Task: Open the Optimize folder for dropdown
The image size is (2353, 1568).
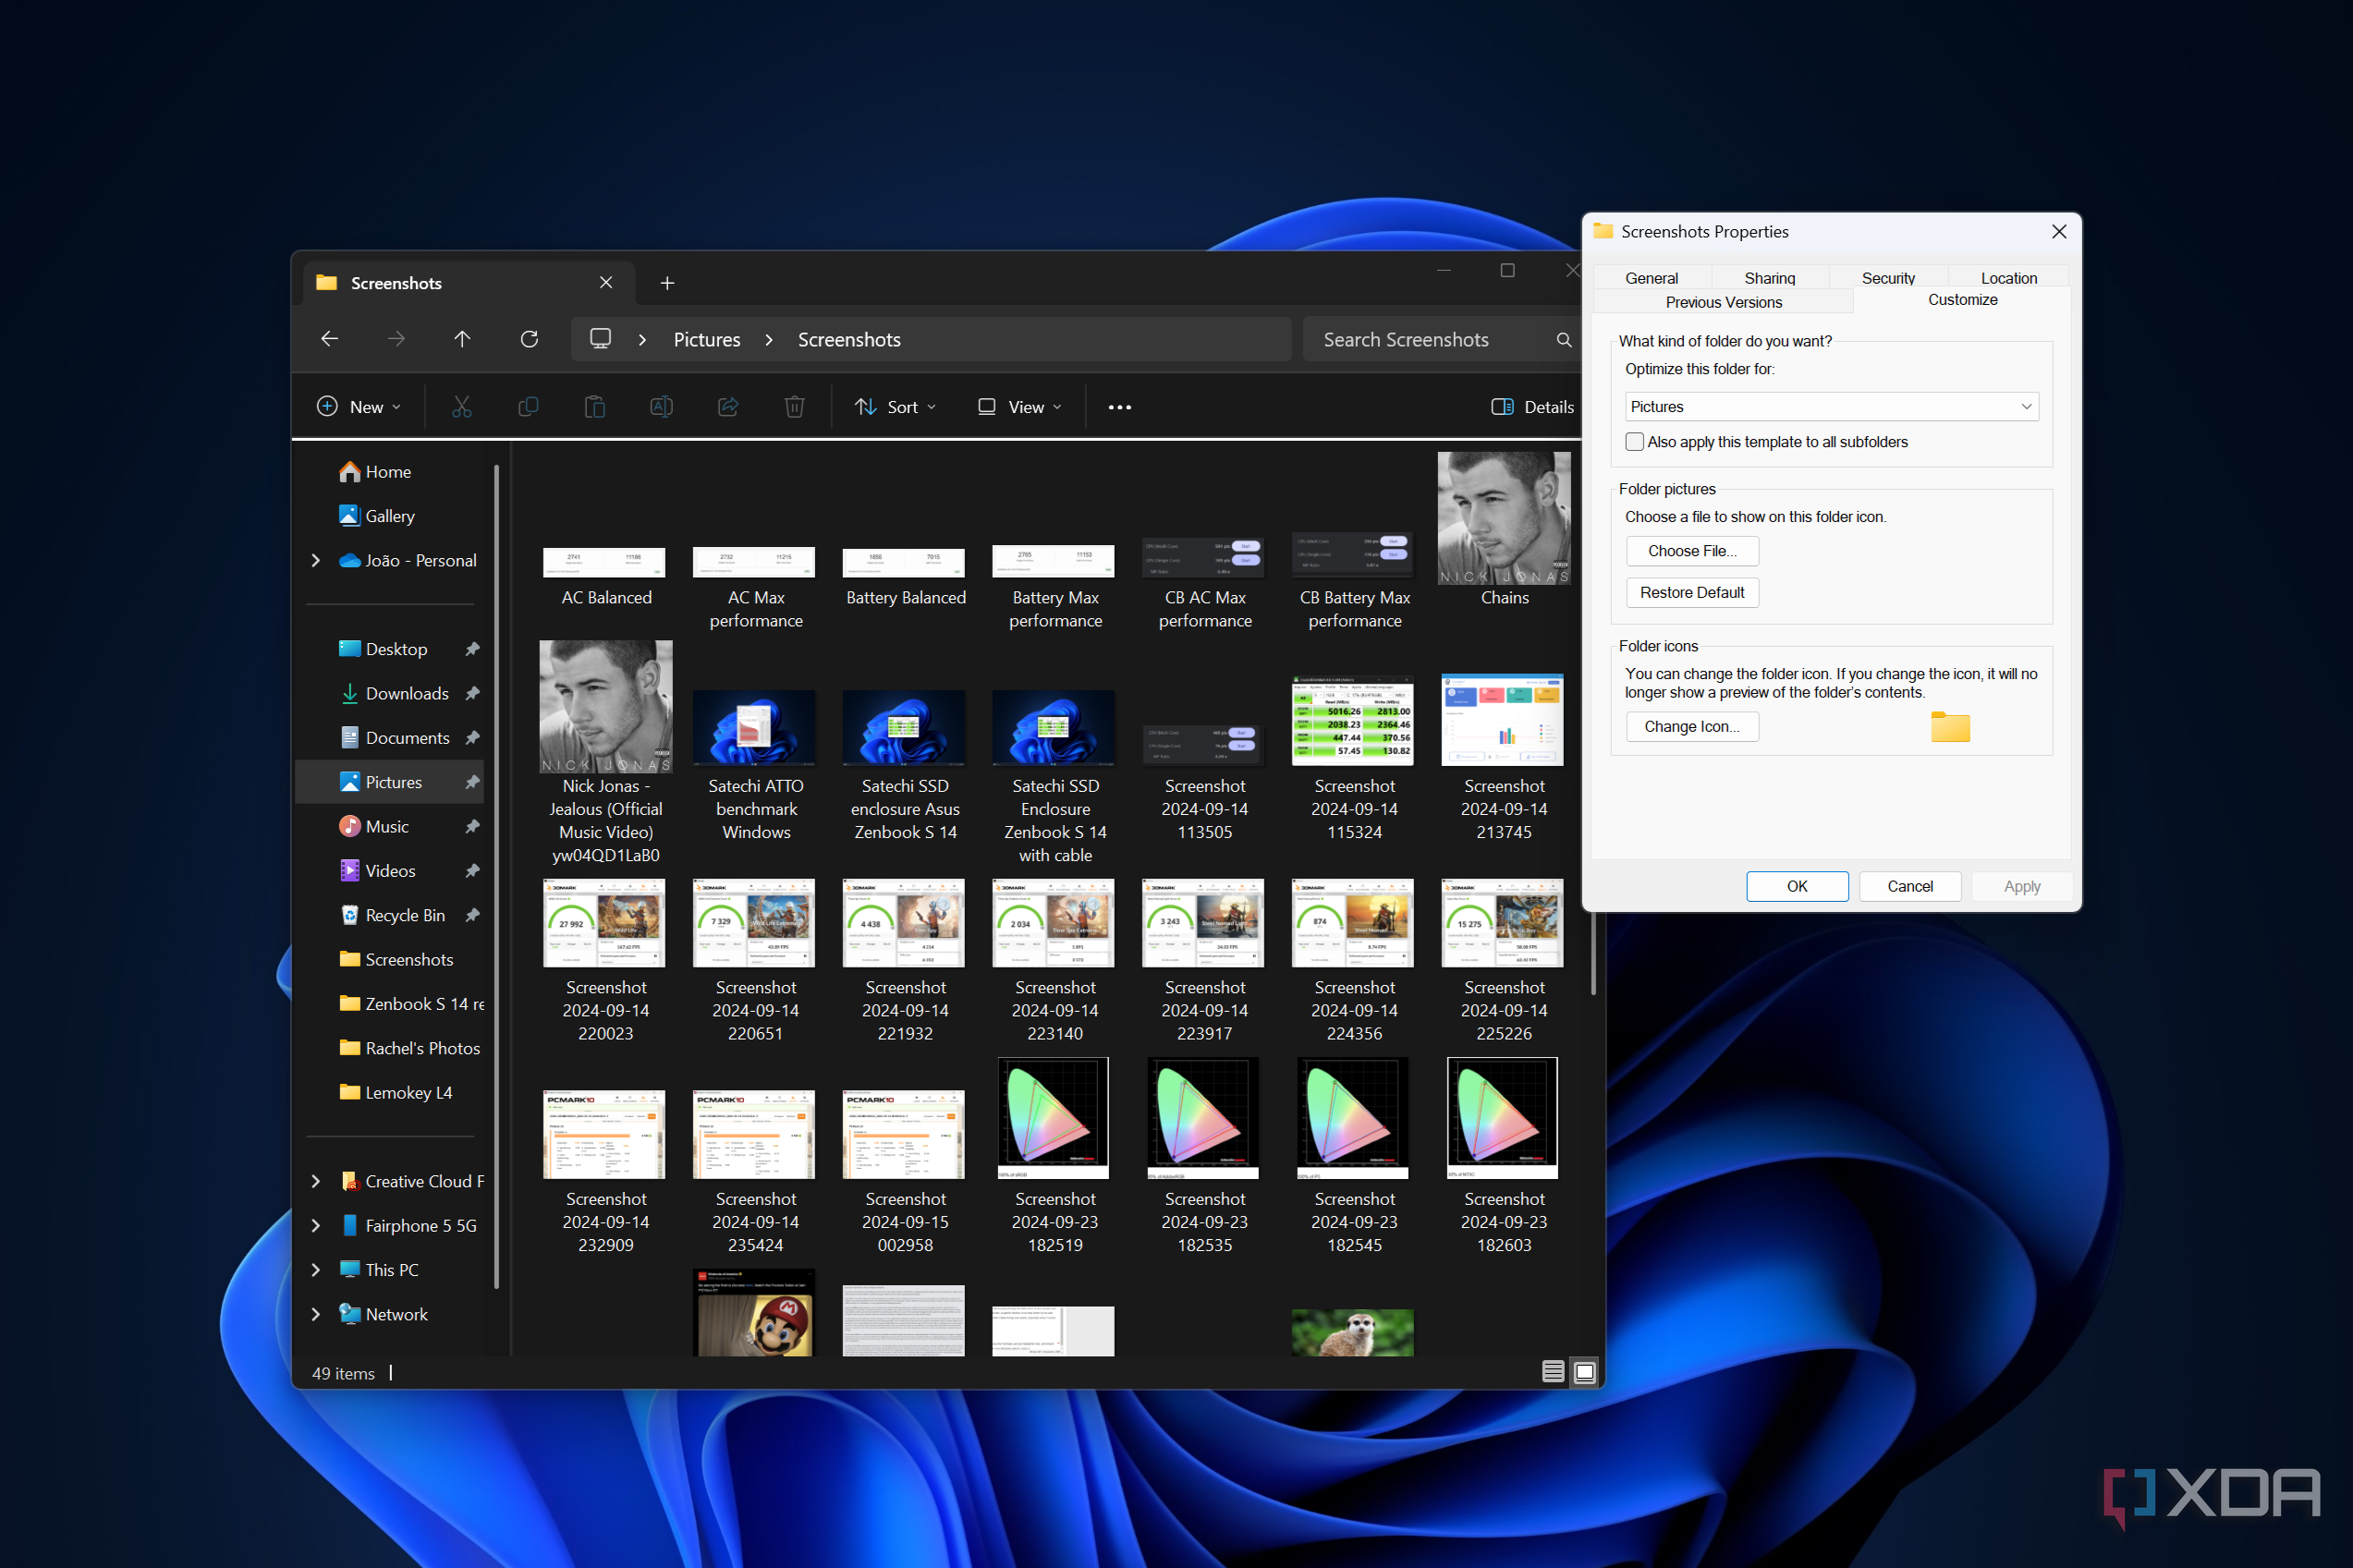Action: coord(1831,407)
